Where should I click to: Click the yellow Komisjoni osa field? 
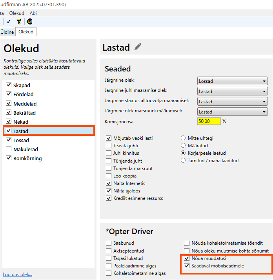pos(209,121)
